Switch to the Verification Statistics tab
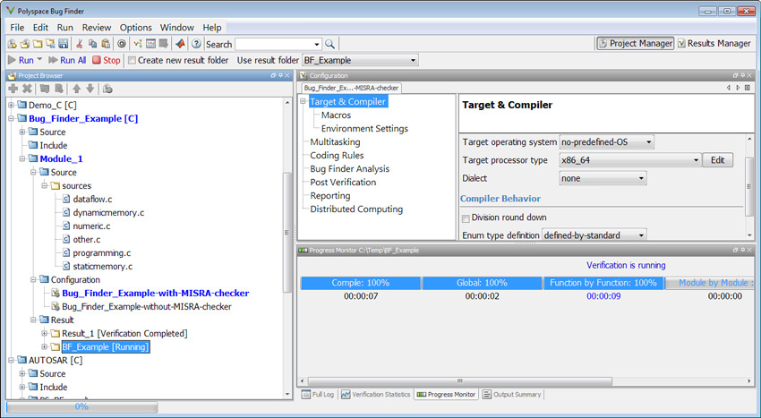Image resolution: width=761 pixels, height=418 pixels. click(x=376, y=394)
